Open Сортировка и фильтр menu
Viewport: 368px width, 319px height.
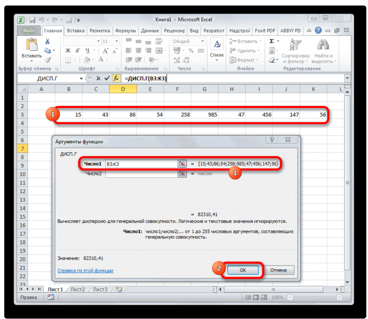point(295,51)
